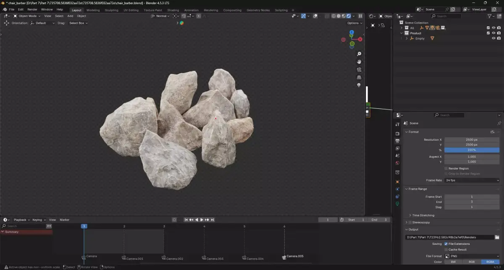Click the outliner filter funnel icon

[x=490, y=16]
